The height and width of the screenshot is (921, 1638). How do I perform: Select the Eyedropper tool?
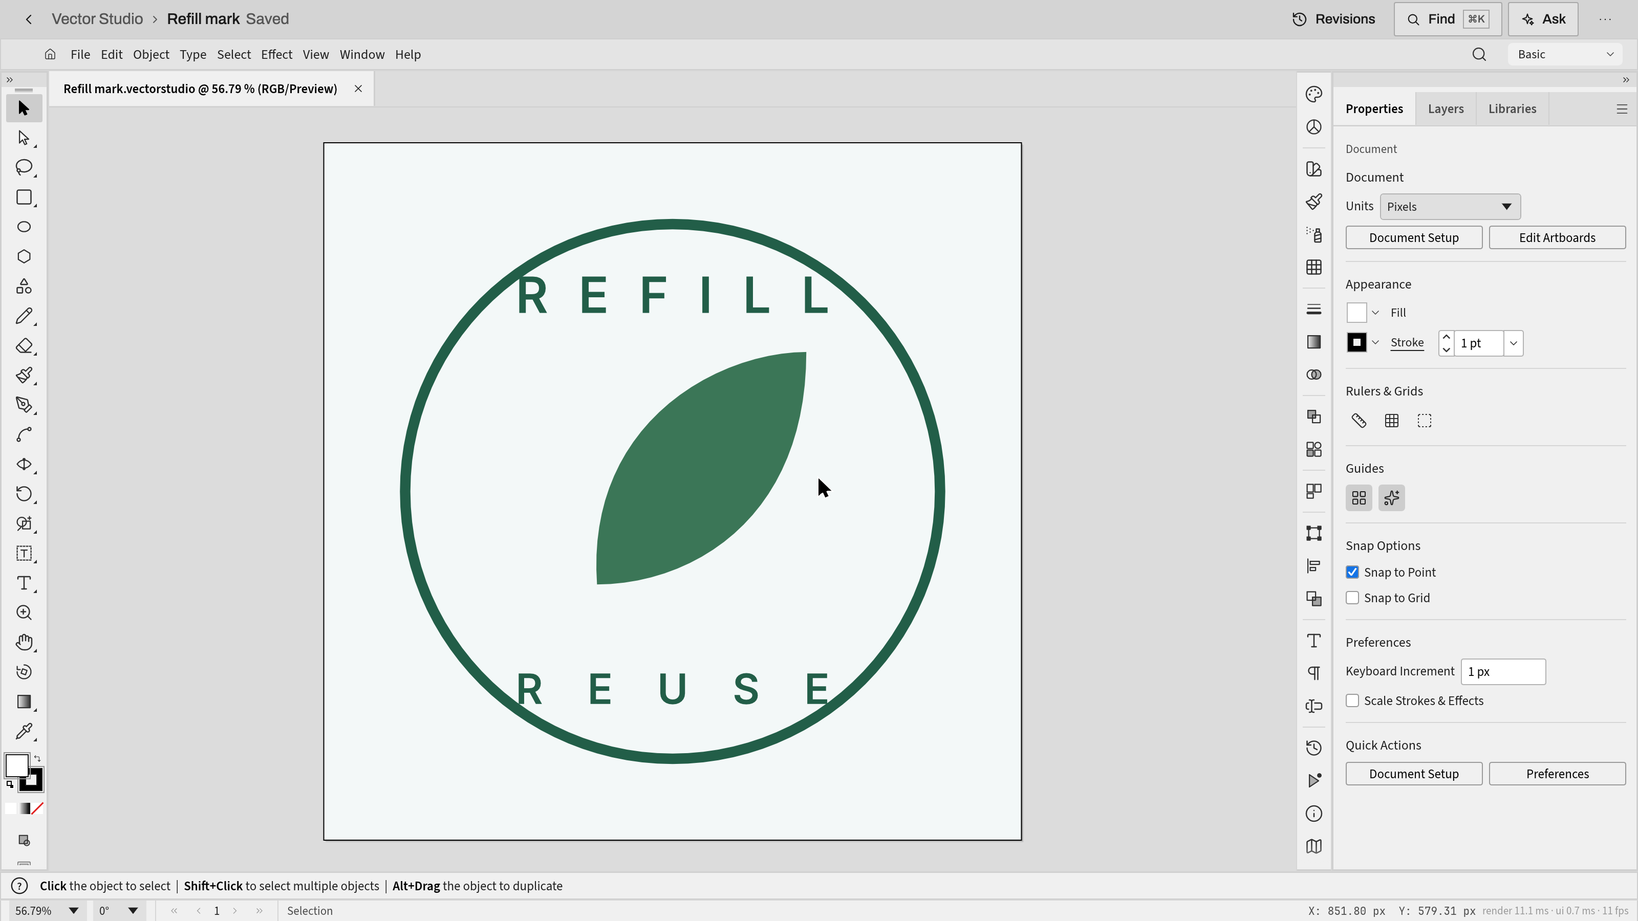tap(24, 731)
